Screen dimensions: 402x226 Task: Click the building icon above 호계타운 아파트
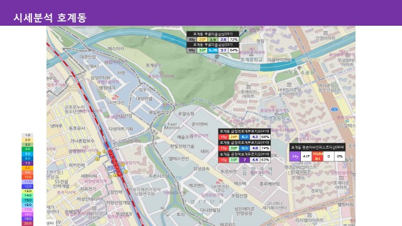(x=341, y=178)
